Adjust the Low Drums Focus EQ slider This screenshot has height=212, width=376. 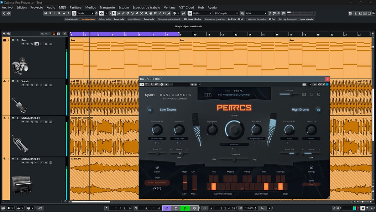pos(157,153)
